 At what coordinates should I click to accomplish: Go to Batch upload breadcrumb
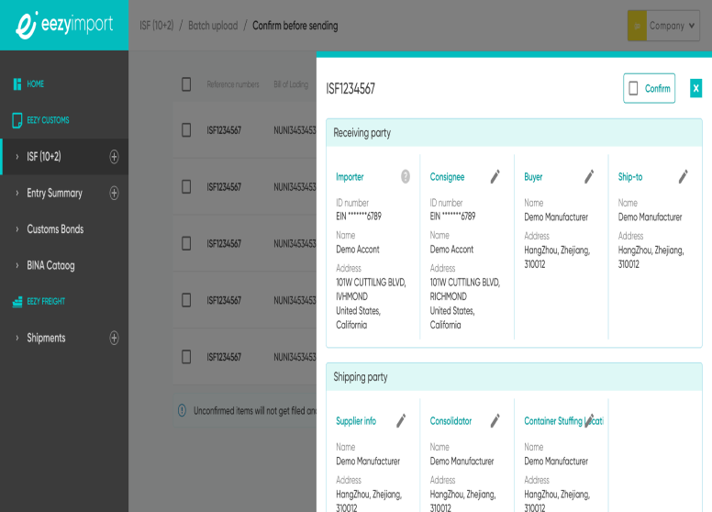(x=213, y=26)
